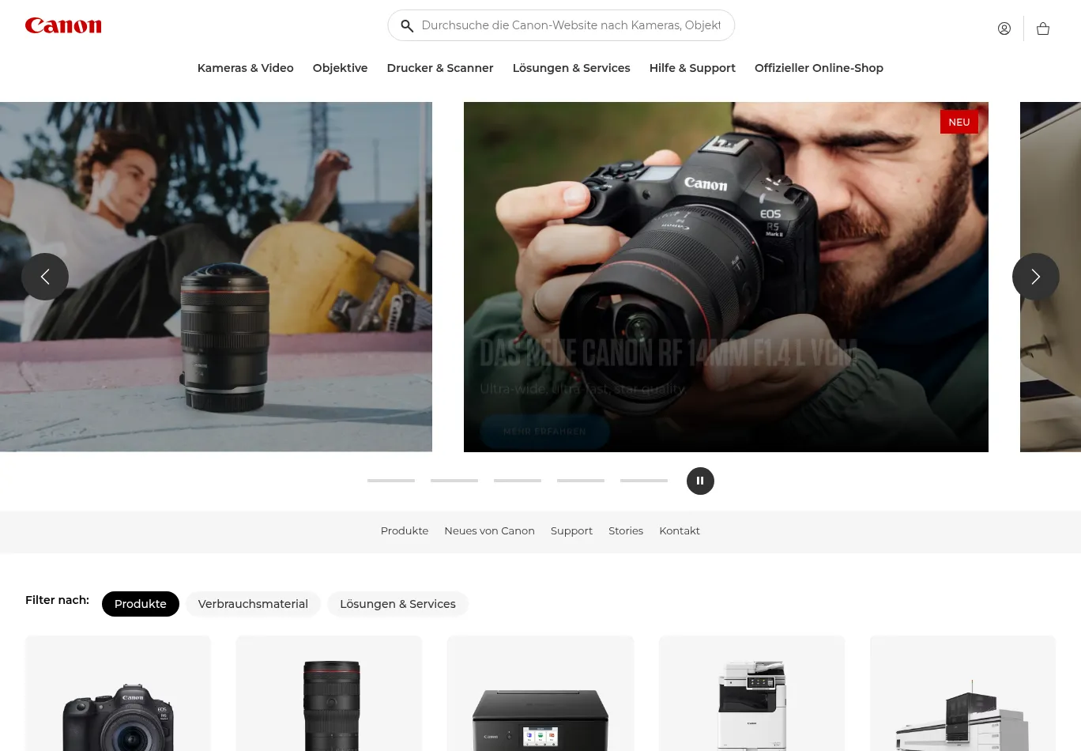Open Offizieller Online-Shop from the navigation
The image size is (1081, 751).
[819, 68]
